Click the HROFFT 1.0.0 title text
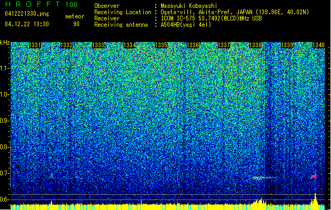The width and height of the screenshot is (331, 210). pyautogui.click(x=41, y=4)
